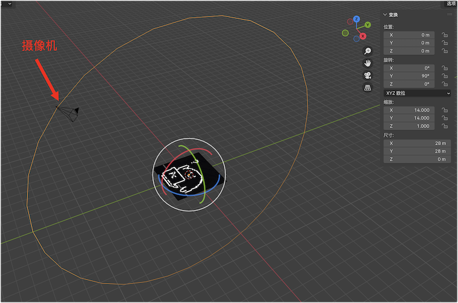
Task: Click the green Y axis on navigation gizmo
Action: pyautogui.click(x=368, y=25)
